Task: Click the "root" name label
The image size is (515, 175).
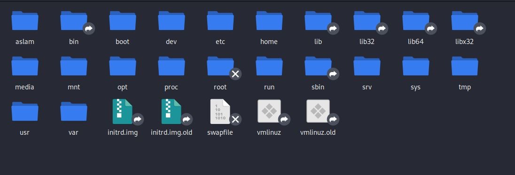Action: click(x=220, y=87)
